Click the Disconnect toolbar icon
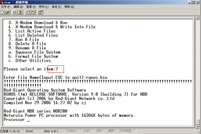Image resolution: width=201 pixels, height=134 pixels. pyautogui.click(x=20, y=12)
